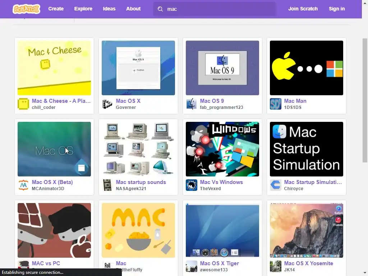Click author name Governer
The height and width of the screenshot is (276, 368).
tap(126, 107)
